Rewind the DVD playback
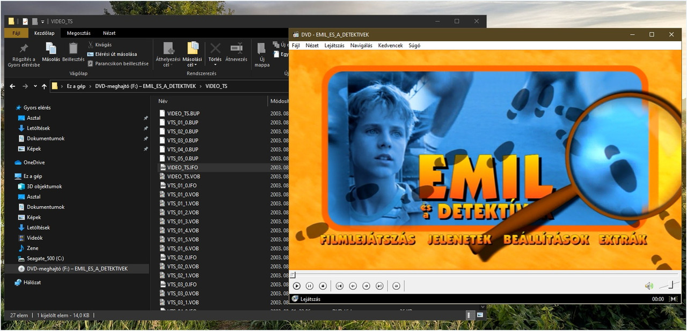The image size is (687, 331). [353, 286]
